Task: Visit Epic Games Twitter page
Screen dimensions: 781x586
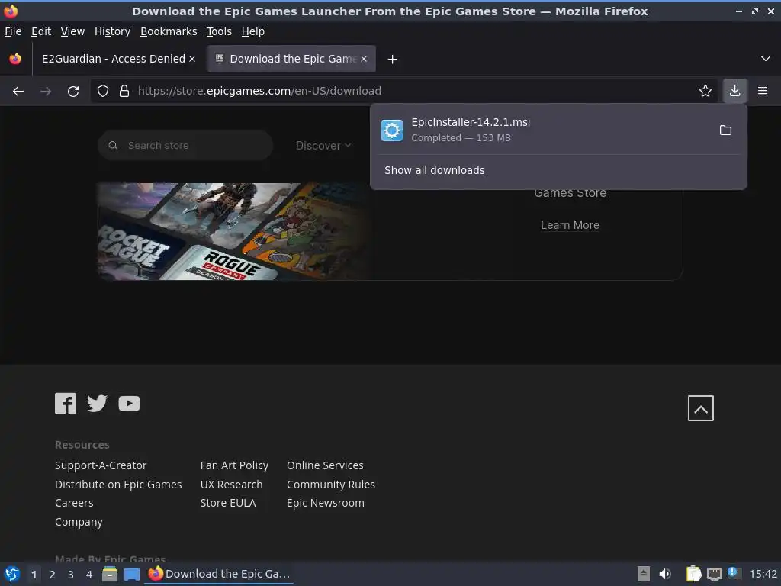Action: tap(97, 404)
